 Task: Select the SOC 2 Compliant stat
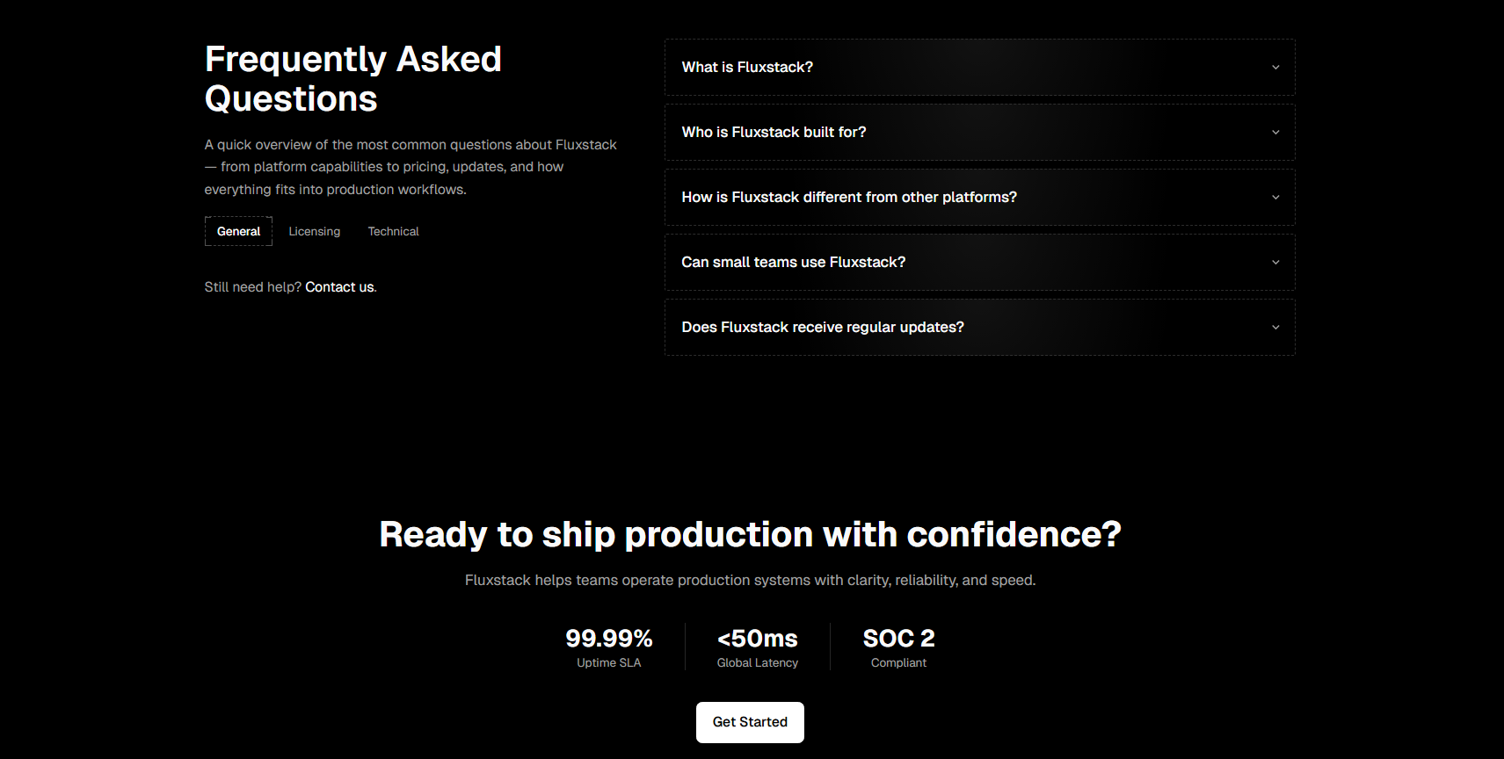pos(898,647)
